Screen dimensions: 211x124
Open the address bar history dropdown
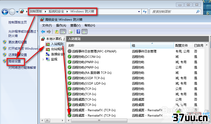coord(139,12)
